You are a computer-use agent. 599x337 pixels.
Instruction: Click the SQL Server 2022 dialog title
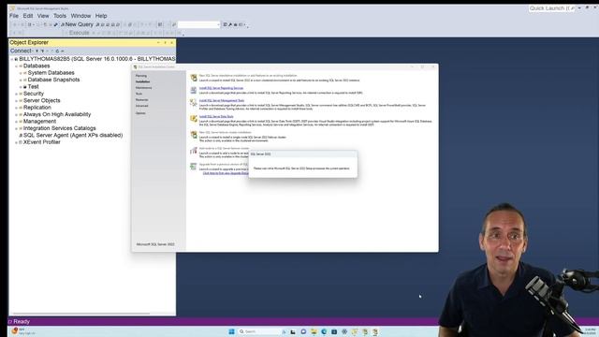click(x=260, y=154)
